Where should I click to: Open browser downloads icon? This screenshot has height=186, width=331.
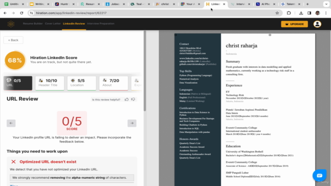tap(301, 13)
